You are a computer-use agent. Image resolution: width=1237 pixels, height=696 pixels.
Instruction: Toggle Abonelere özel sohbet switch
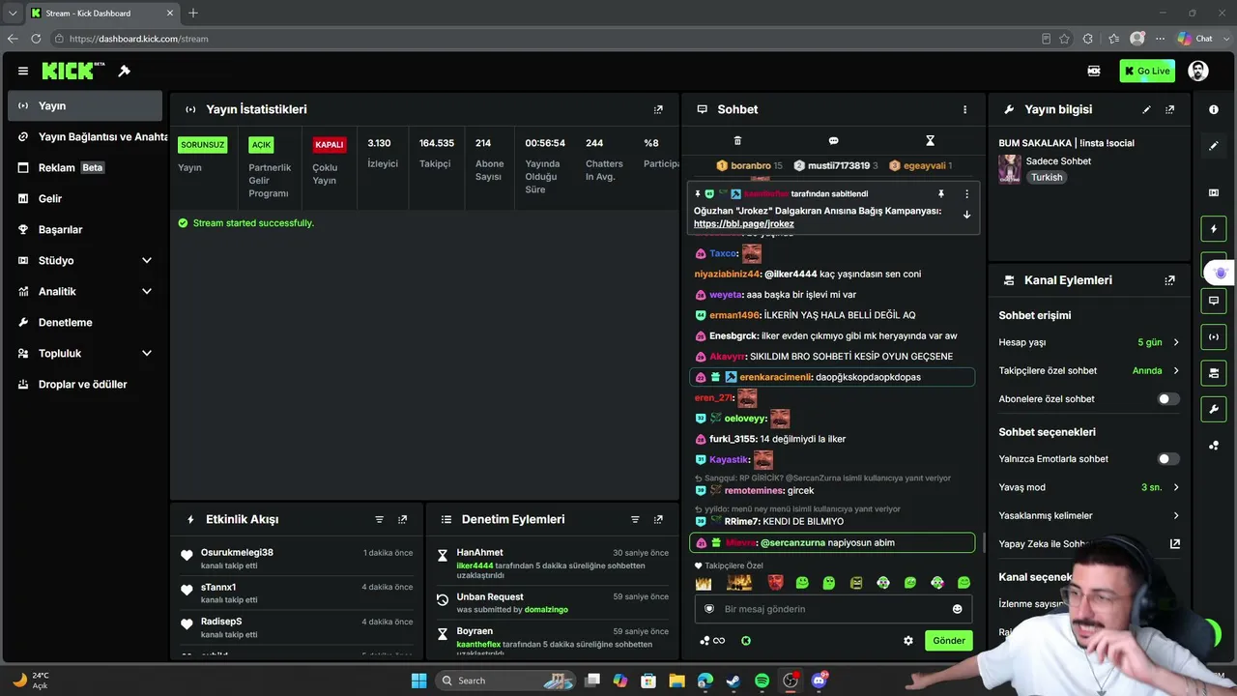point(1168,398)
